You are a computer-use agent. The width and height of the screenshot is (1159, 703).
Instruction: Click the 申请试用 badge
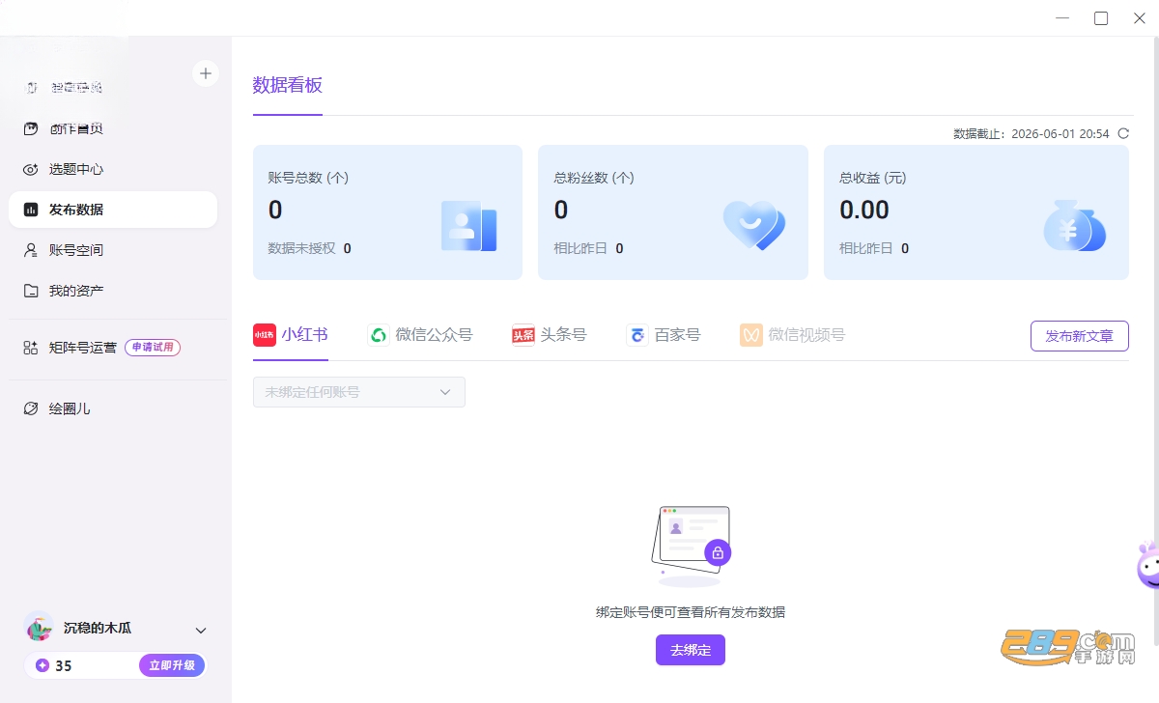153,348
